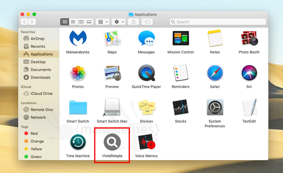Click the Notes app icon

[x=215, y=38]
